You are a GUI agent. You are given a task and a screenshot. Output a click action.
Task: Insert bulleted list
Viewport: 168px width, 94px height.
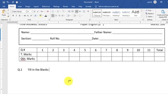tap(53, 11)
